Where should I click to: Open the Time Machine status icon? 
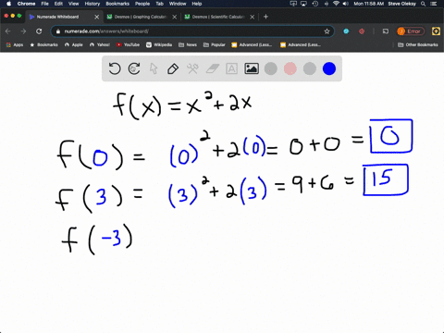click(315, 4)
